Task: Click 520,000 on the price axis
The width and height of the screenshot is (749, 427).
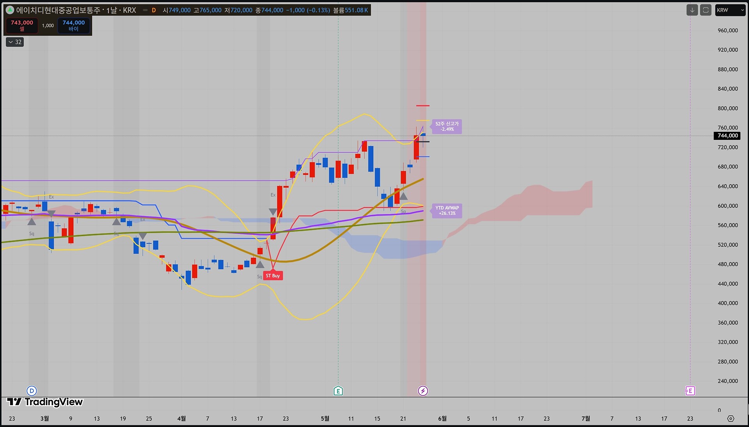Action: click(728, 245)
